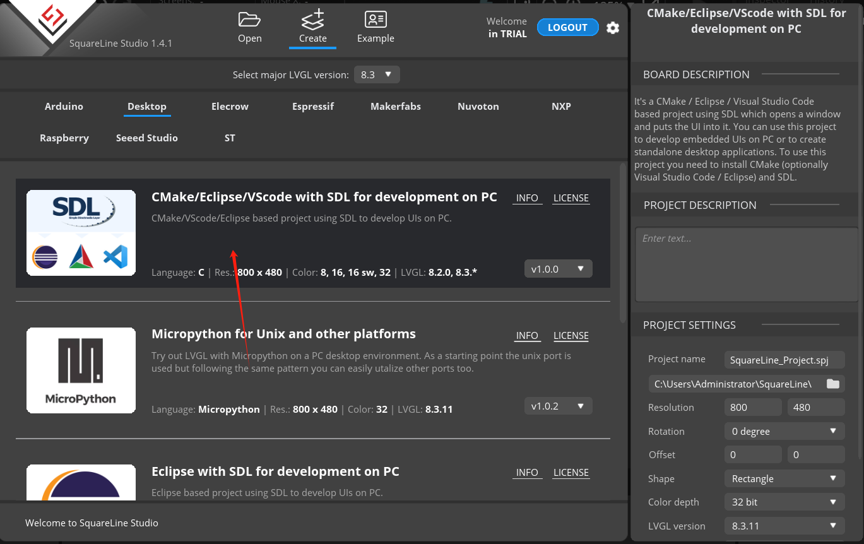This screenshot has width=864, height=544.
Task: Select the CMake/Eclipse/VScode with SDL title
Action: point(324,197)
